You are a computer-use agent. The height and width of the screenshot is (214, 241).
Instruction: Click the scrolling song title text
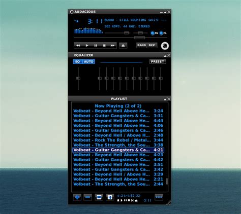tap(135, 20)
